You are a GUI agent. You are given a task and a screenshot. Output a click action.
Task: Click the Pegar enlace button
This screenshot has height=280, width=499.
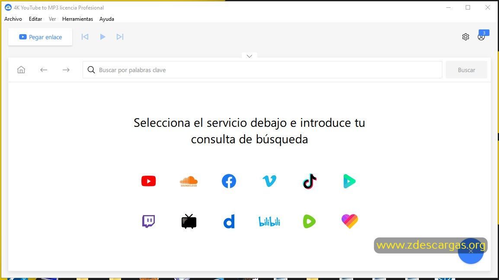pos(40,37)
